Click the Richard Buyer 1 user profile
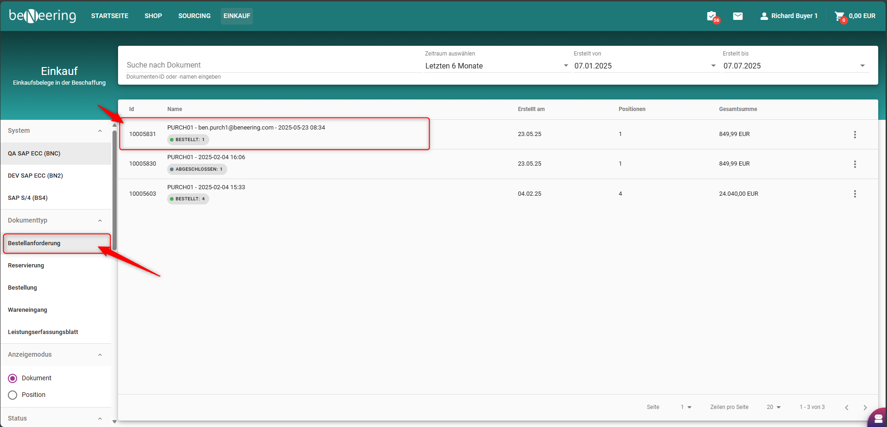887x427 pixels. pyautogui.click(x=789, y=16)
